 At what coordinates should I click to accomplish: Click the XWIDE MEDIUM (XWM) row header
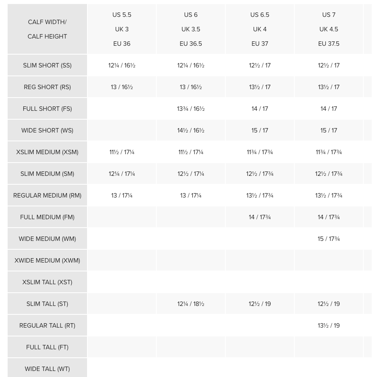point(47,261)
